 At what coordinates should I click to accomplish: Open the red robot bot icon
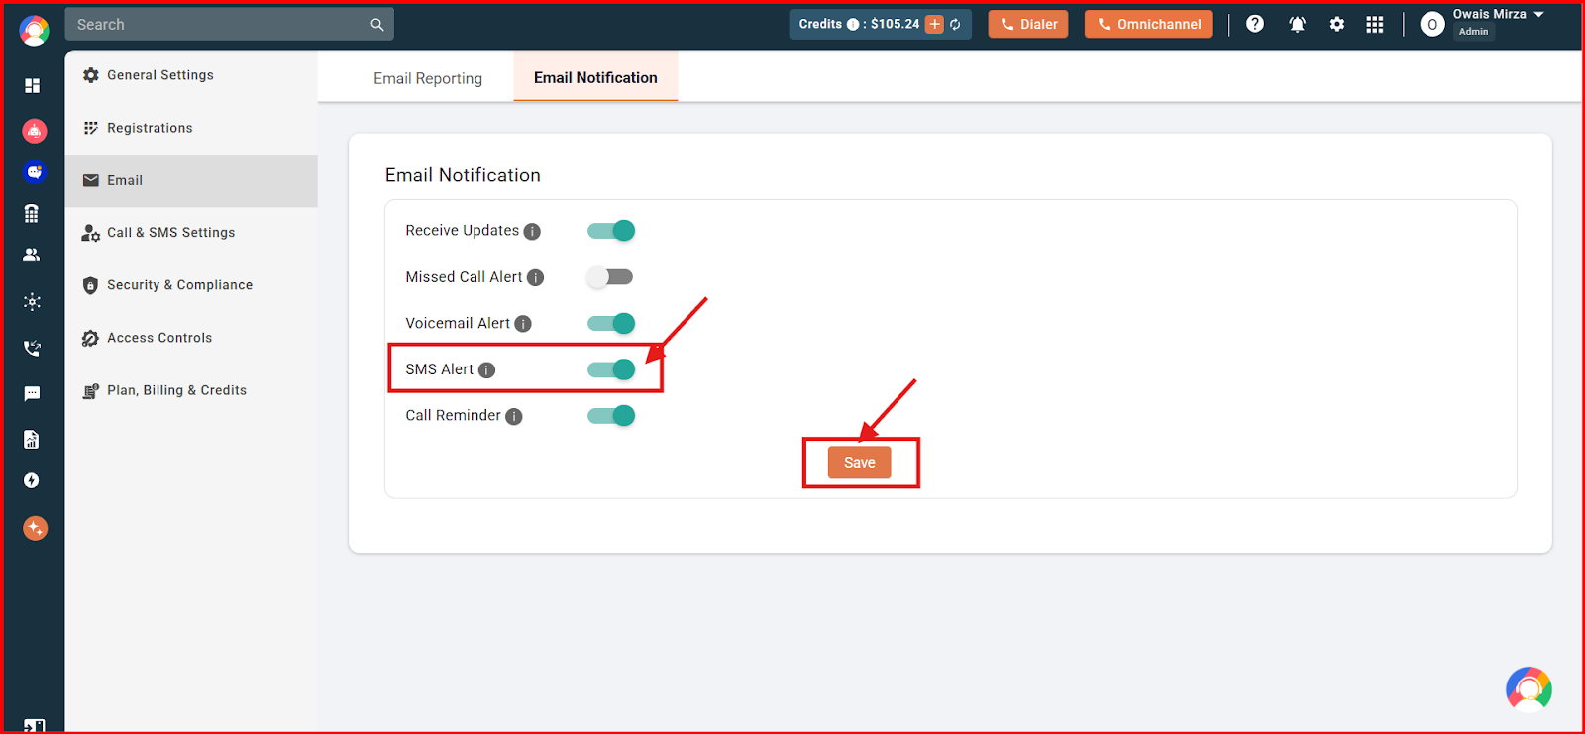point(34,130)
